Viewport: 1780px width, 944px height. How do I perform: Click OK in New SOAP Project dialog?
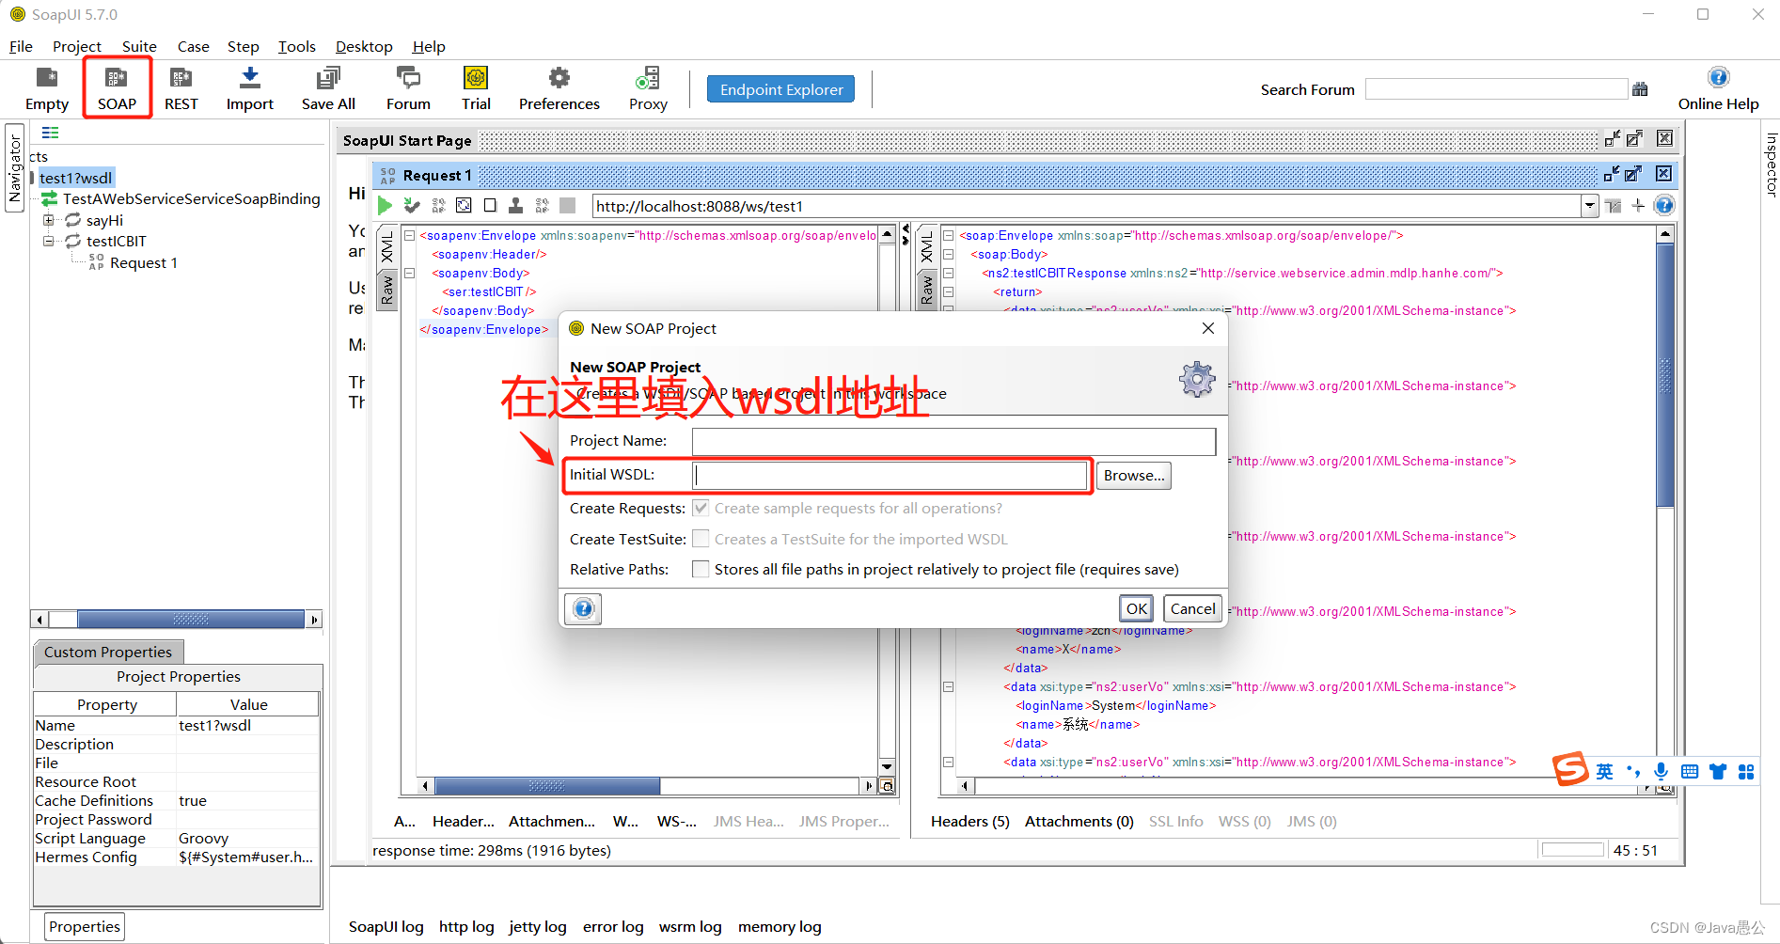1136,608
